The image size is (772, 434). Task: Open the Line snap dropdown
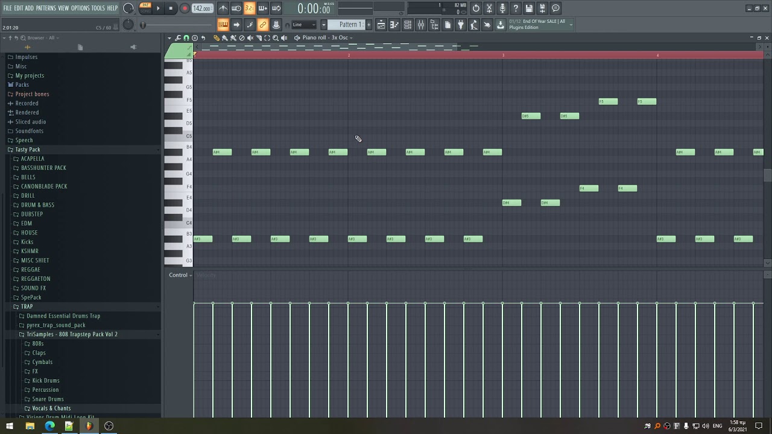click(304, 25)
